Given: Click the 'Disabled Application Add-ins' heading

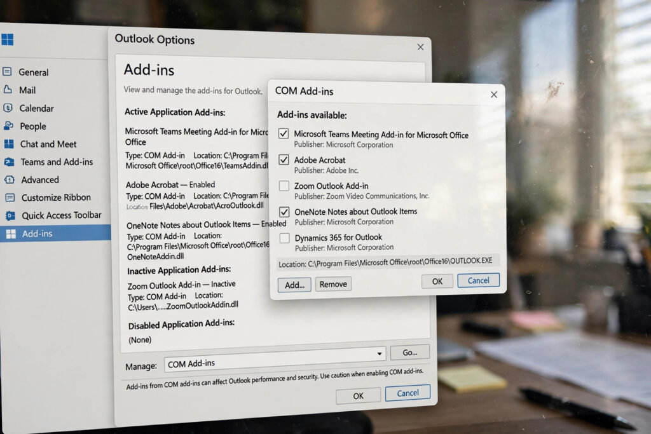Looking at the screenshot, I should [181, 323].
